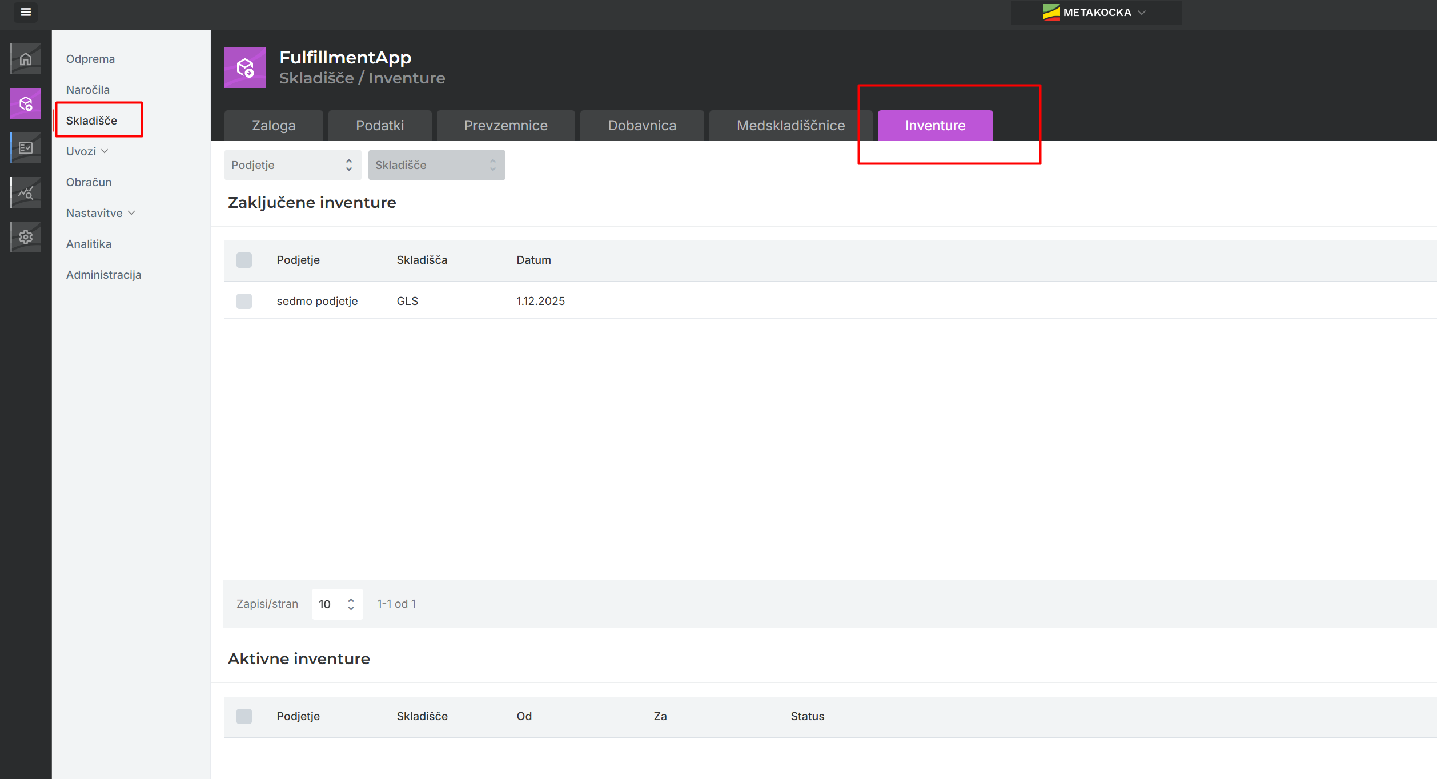Expand the Uvozi submenu

tap(87, 151)
